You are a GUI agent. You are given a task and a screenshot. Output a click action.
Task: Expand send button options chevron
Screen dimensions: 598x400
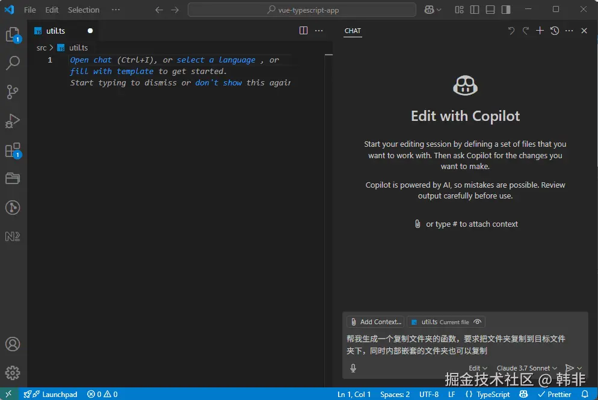click(579, 368)
